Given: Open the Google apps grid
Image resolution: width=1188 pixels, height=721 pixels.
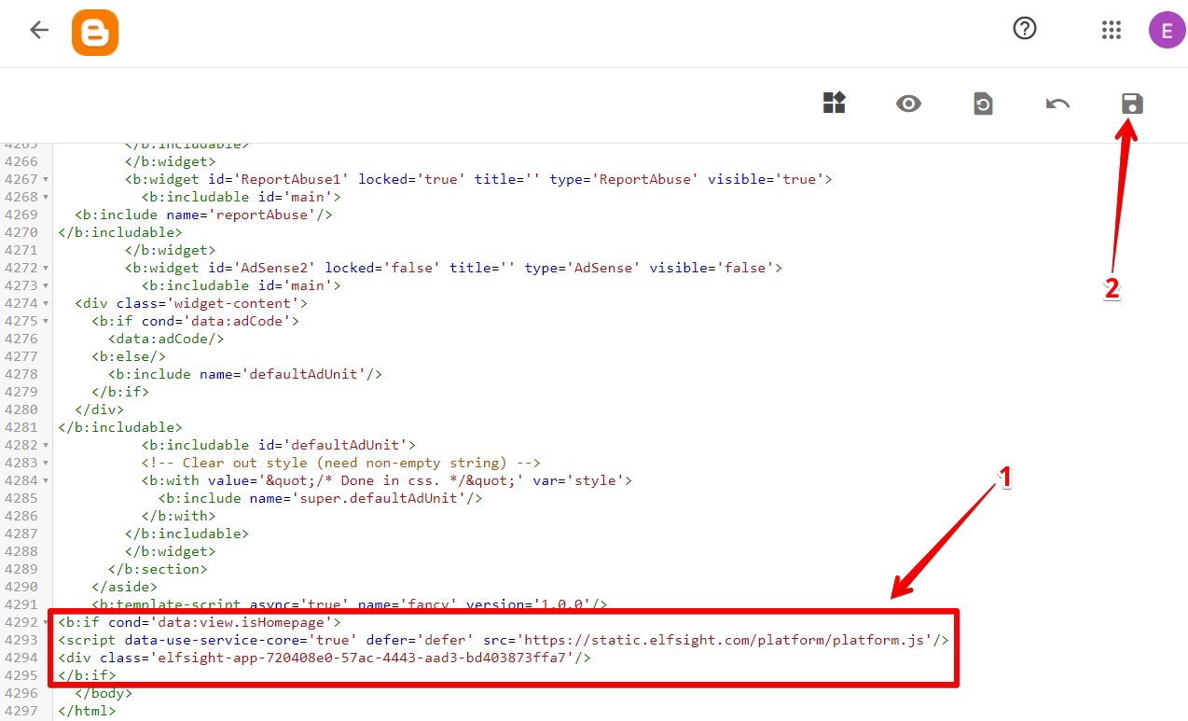Looking at the screenshot, I should pos(1111,29).
